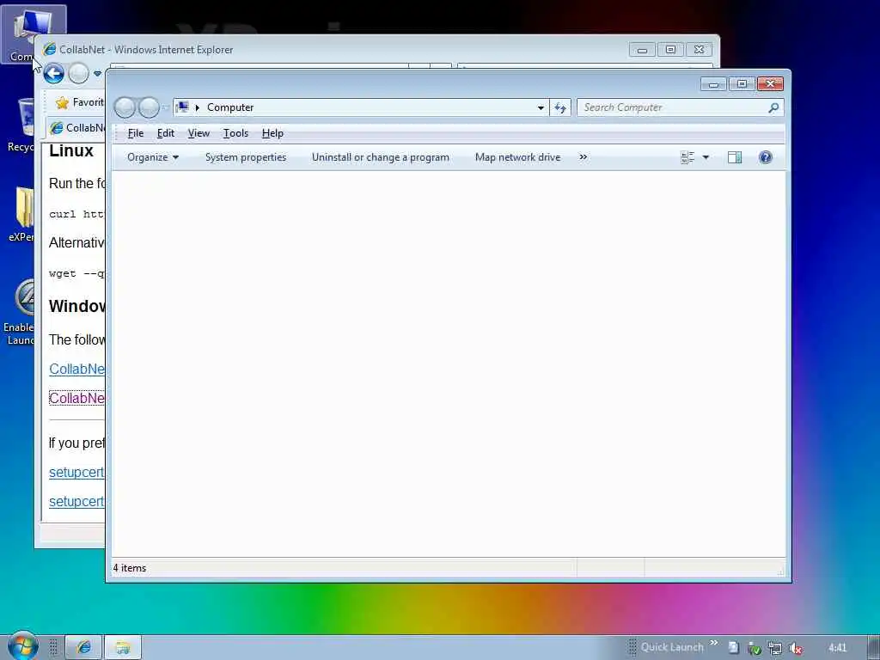Viewport: 880px width, 660px height.
Task: Open the Tools menu
Action: [235, 133]
